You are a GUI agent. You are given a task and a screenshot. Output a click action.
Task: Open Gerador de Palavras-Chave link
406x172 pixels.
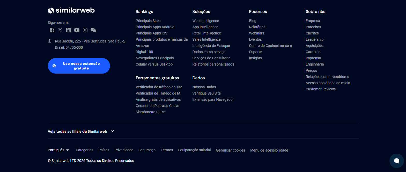click(x=157, y=106)
